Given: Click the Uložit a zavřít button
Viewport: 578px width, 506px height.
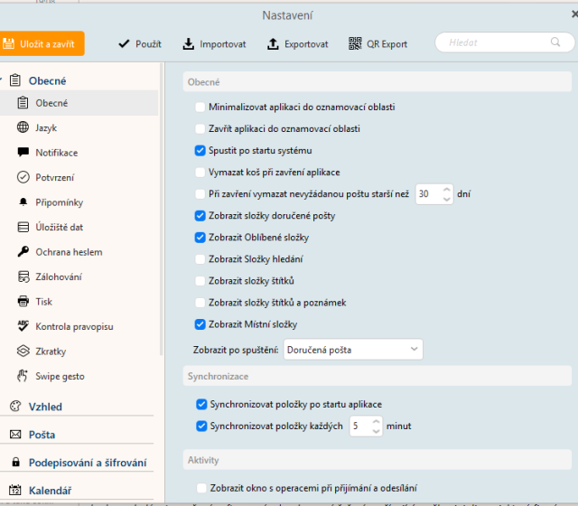Looking at the screenshot, I should [42, 43].
